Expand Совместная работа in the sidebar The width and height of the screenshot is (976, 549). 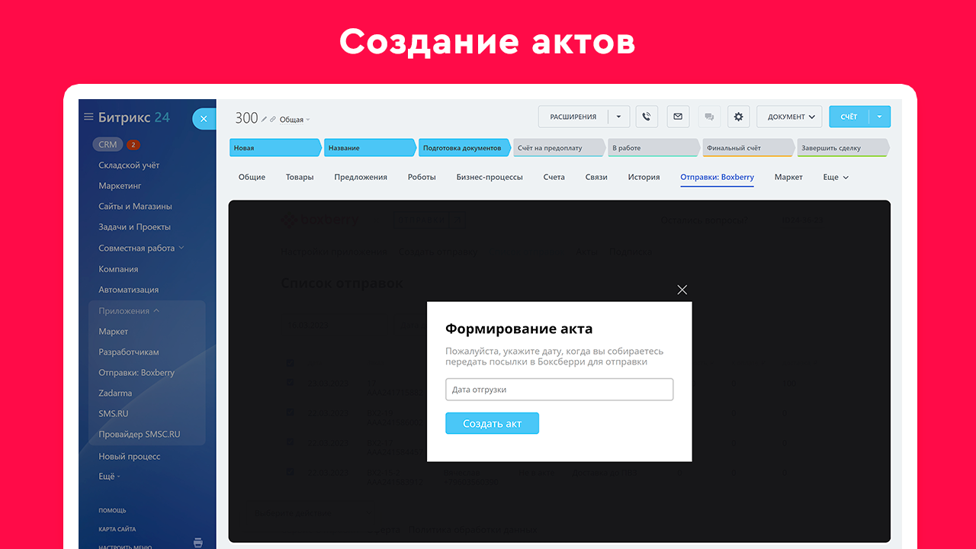(141, 248)
